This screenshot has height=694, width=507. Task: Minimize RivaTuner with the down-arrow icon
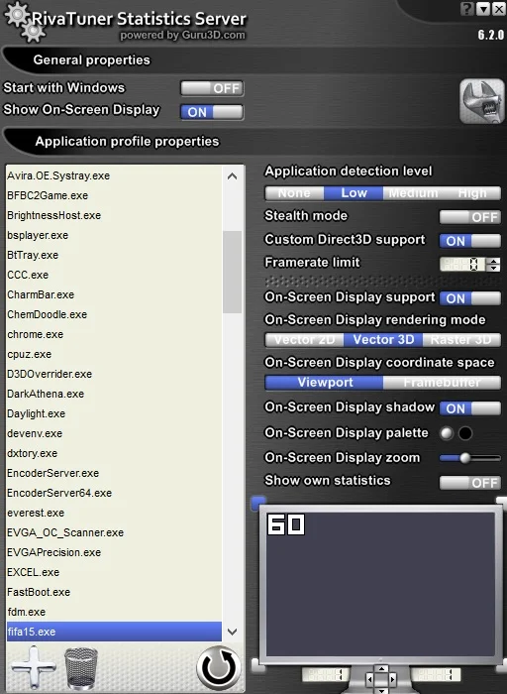482,8
